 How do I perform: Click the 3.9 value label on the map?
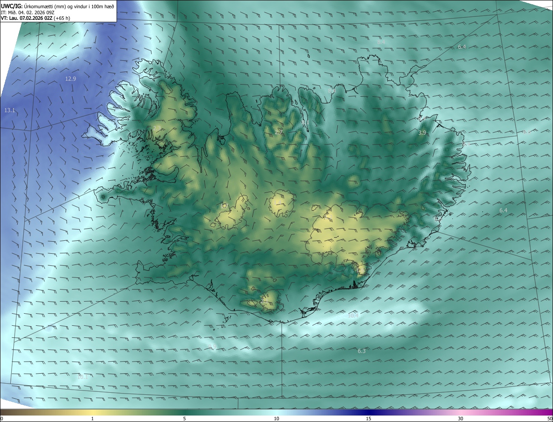coord(422,133)
